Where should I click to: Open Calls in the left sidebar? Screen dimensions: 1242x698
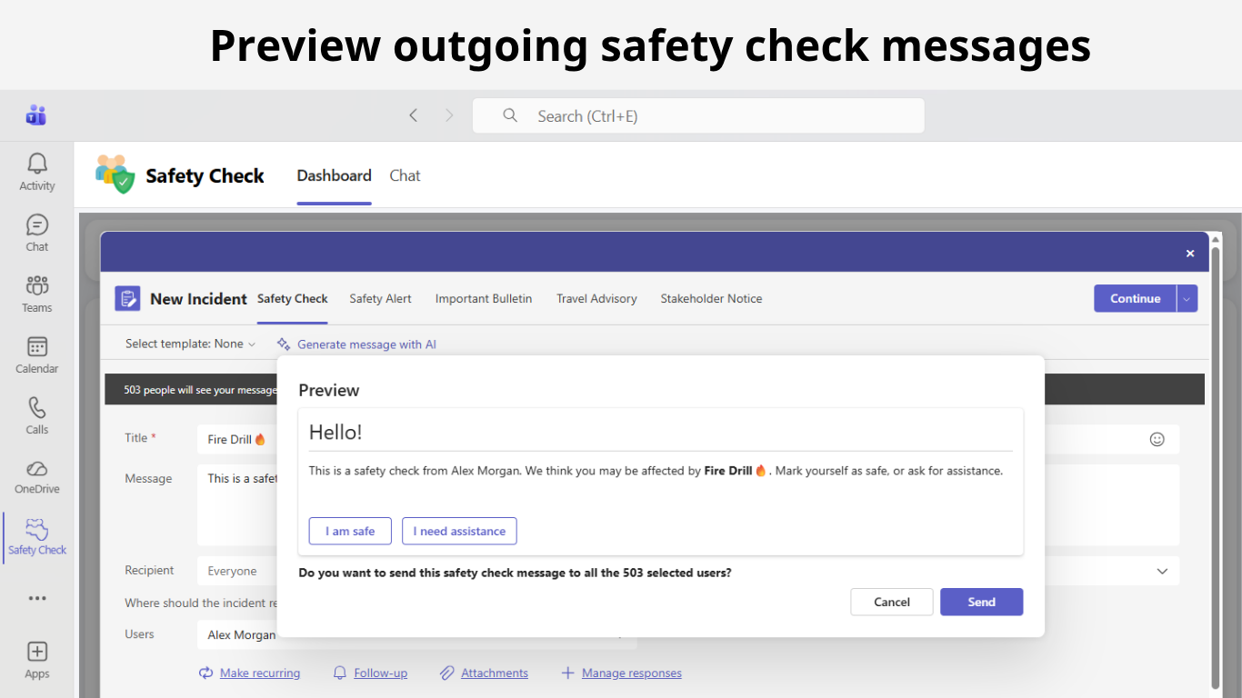coord(37,415)
